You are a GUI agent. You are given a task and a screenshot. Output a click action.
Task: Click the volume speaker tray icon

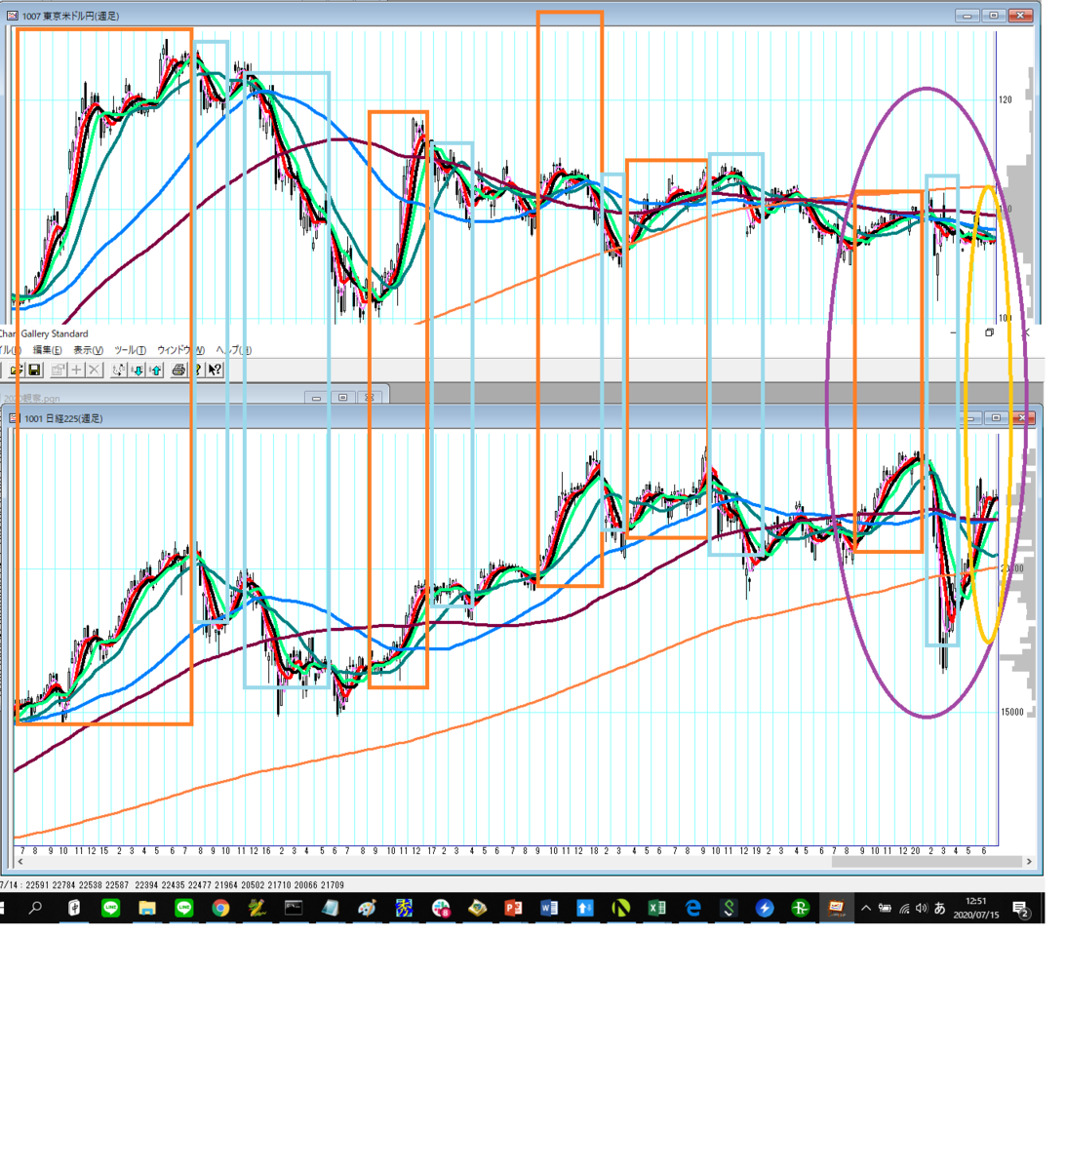click(922, 909)
